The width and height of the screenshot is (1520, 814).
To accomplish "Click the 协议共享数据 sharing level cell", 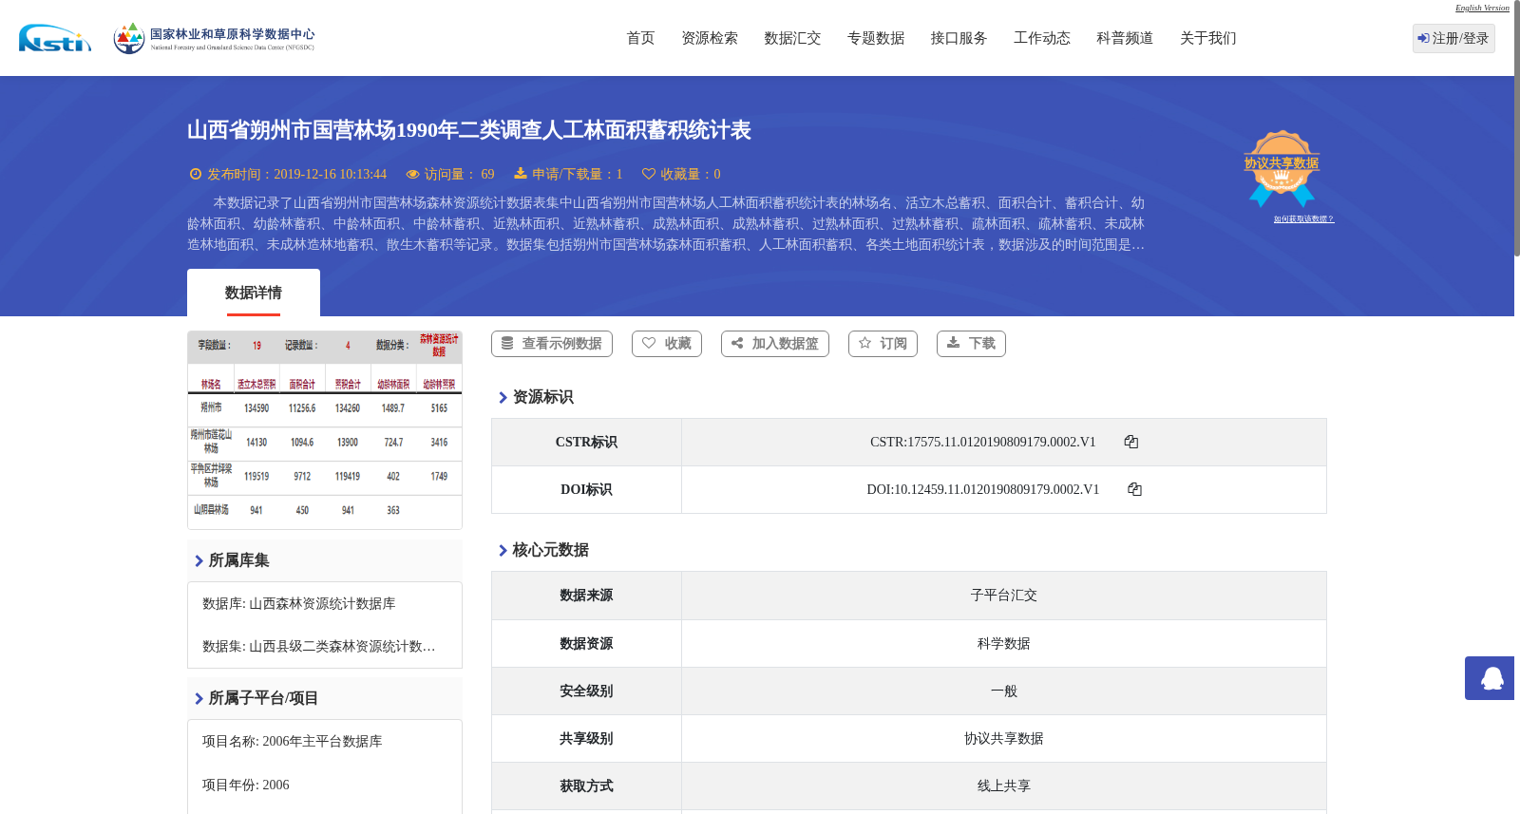I will pyautogui.click(x=1004, y=739).
